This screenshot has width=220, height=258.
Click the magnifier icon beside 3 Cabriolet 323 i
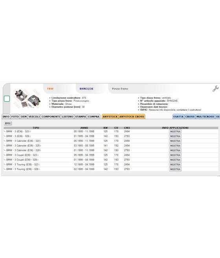pyautogui.click(x=5, y=141)
